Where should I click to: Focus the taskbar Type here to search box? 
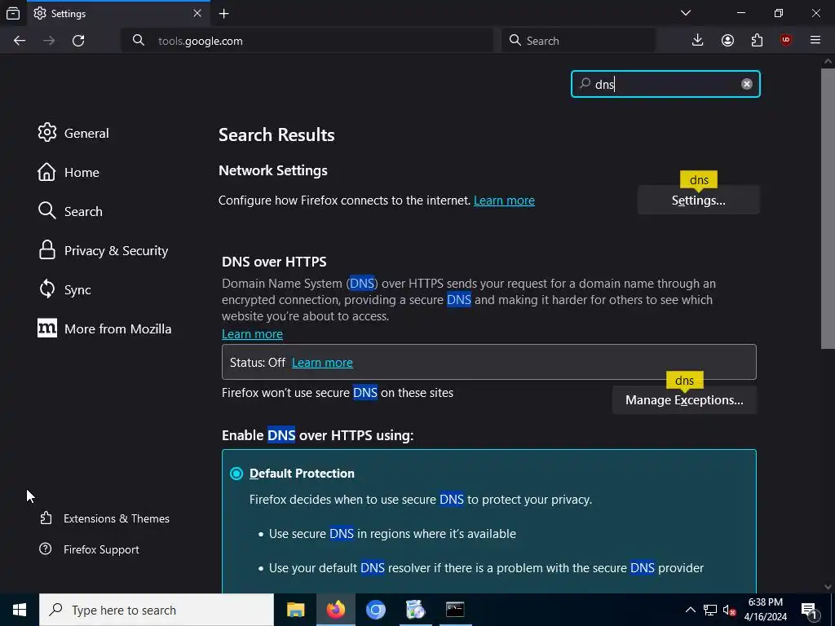[x=157, y=610]
